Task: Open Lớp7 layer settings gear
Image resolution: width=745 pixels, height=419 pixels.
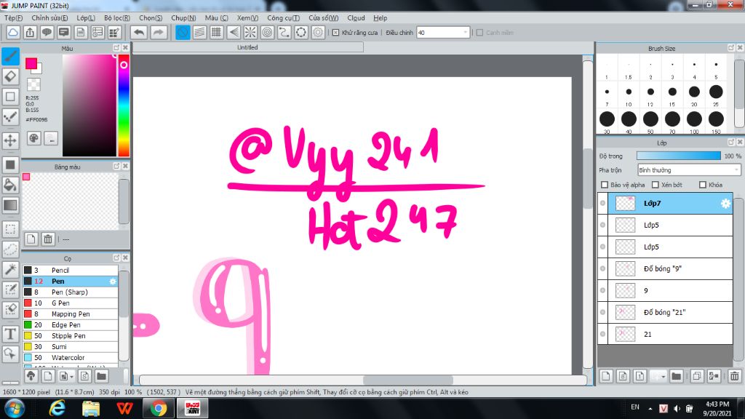Action: tap(725, 204)
